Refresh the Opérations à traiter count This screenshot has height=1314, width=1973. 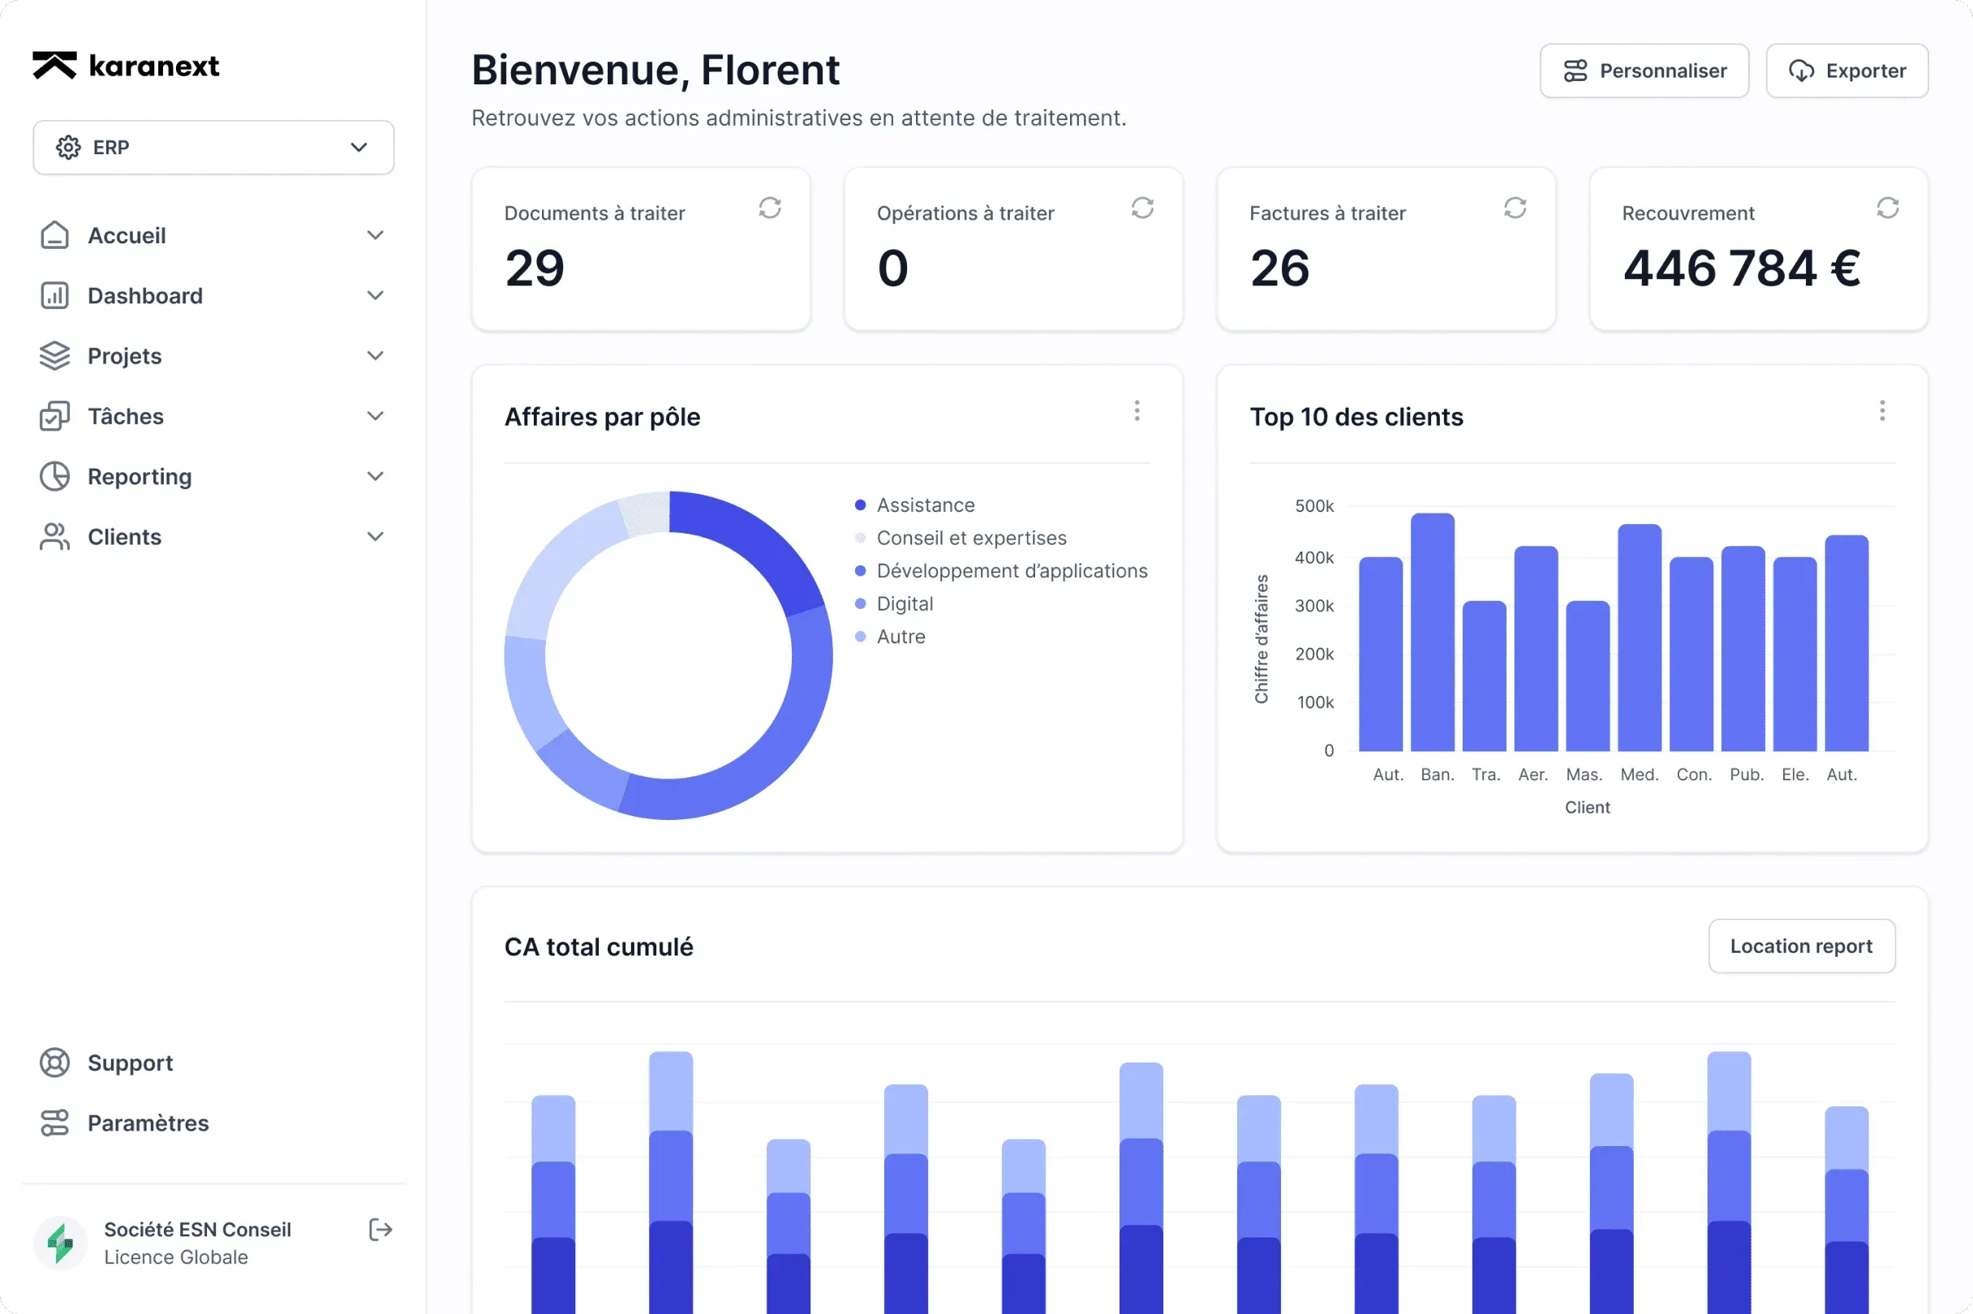(1142, 208)
